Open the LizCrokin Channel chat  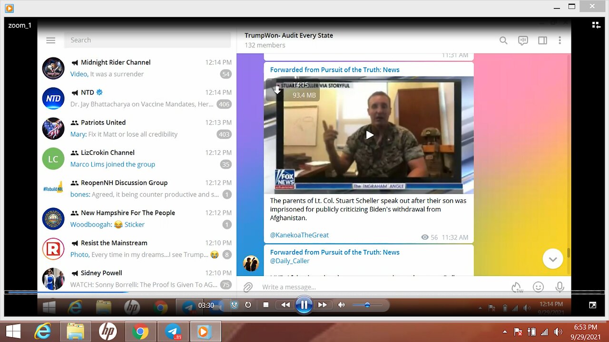[137, 158]
